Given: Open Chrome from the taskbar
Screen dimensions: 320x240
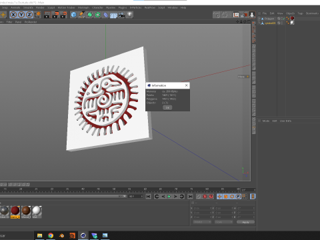Looking at the screenshot, I should 51,235.
